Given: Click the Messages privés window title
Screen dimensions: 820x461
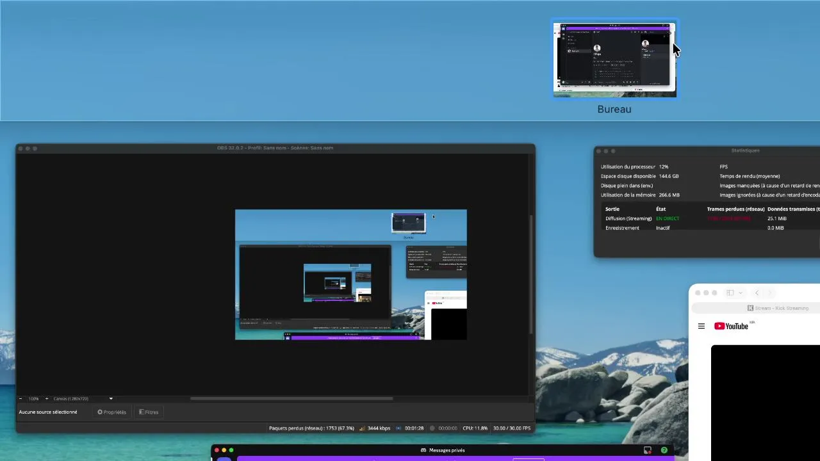Looking at the screenshot, I should click(447, 450).
